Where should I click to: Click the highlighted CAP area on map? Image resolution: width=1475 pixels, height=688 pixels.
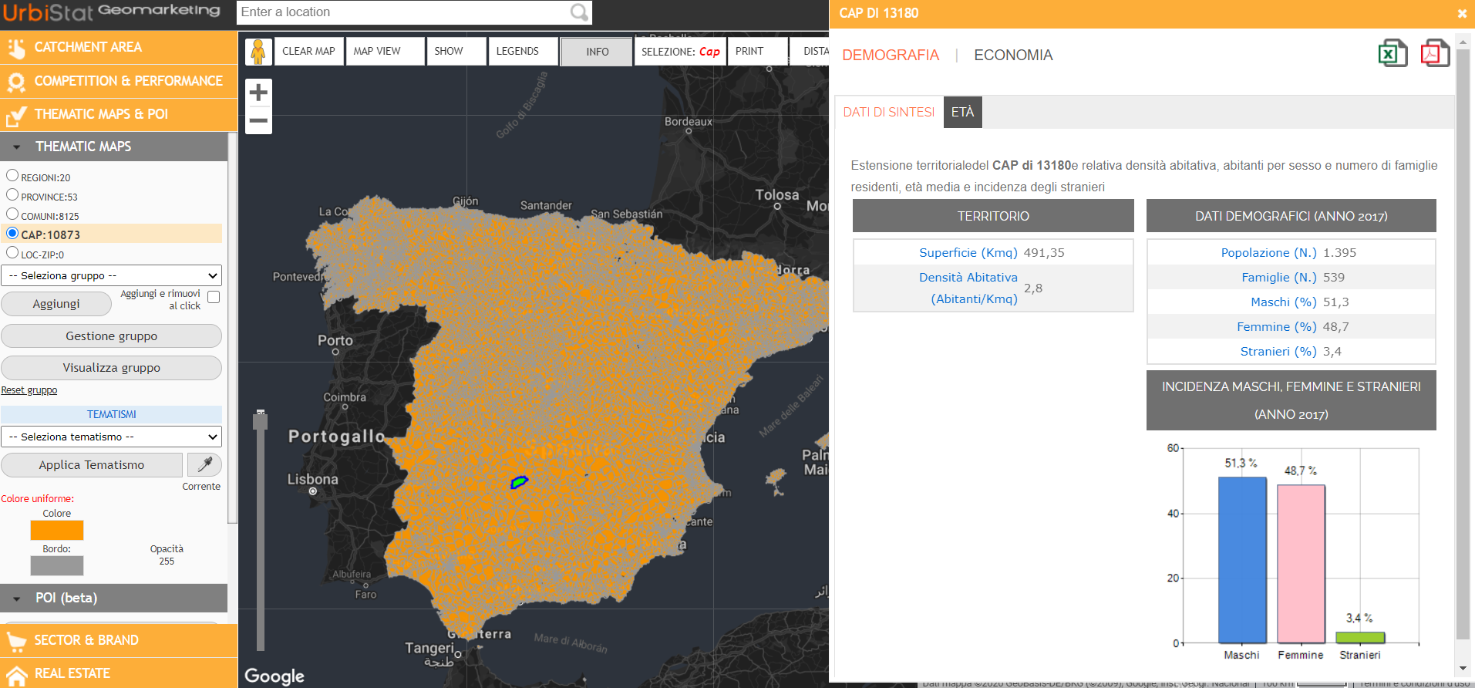click(x=519, y=483)
